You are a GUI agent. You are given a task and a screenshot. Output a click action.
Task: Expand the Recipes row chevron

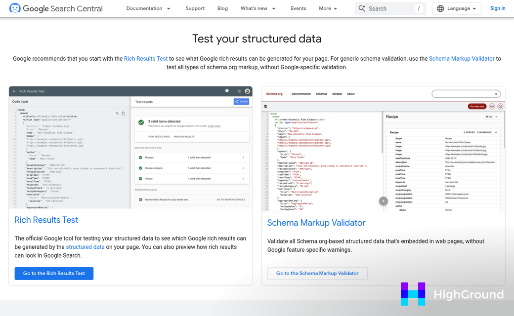click(x=243, y=158)
